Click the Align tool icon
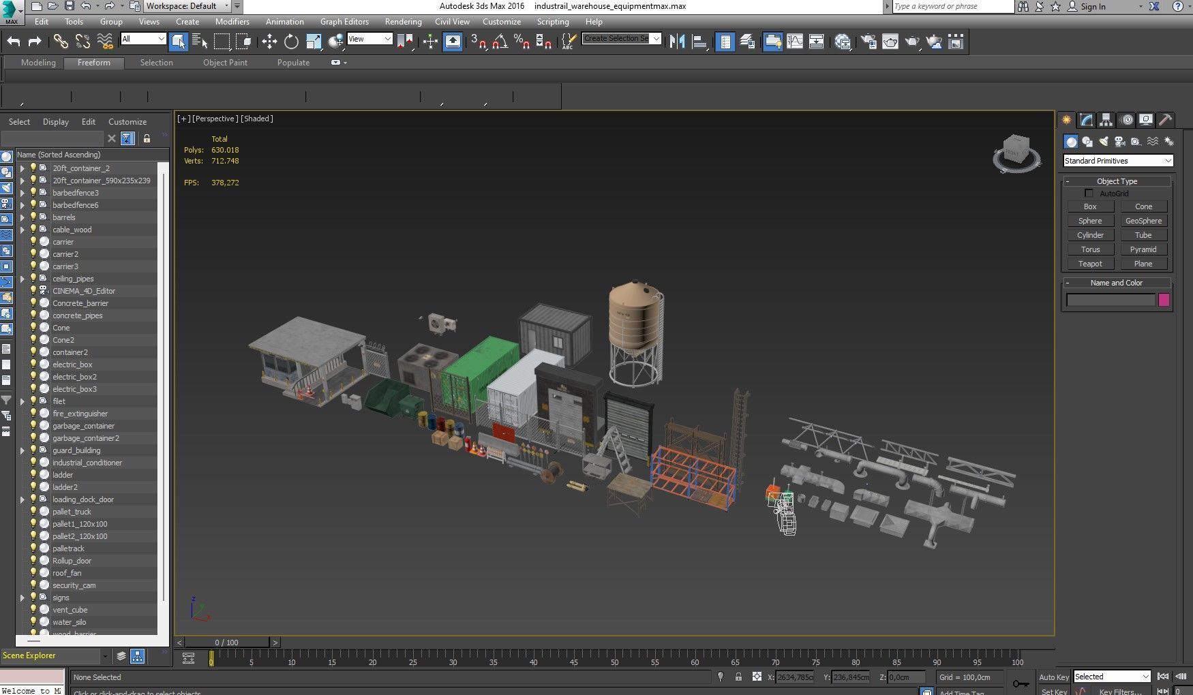The image size is (1193, 695). click(699, 42)
